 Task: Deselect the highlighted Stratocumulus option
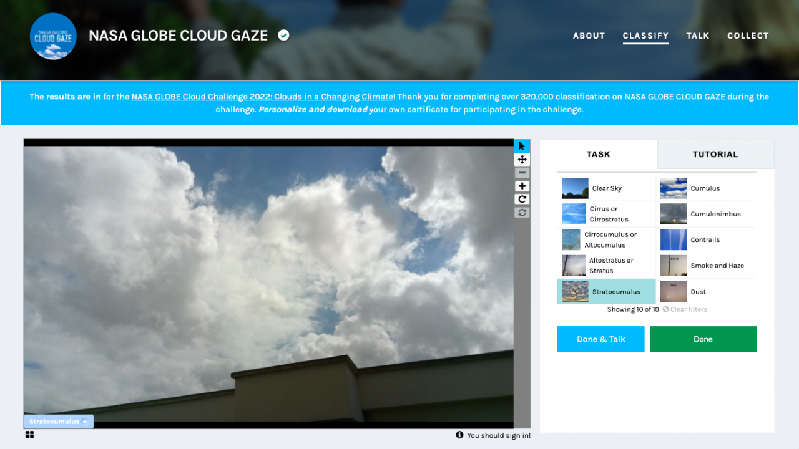click(607, 291)
